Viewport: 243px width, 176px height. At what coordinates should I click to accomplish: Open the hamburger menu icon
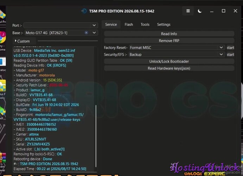click(188, 11)
